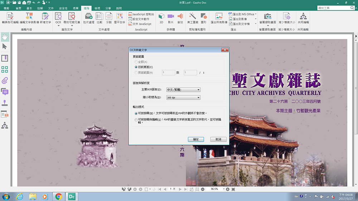The height and width of the screenshot is (201, 358).
Task: Expand the 300 dpi resolution dropdown
Action: coord(183,97)
